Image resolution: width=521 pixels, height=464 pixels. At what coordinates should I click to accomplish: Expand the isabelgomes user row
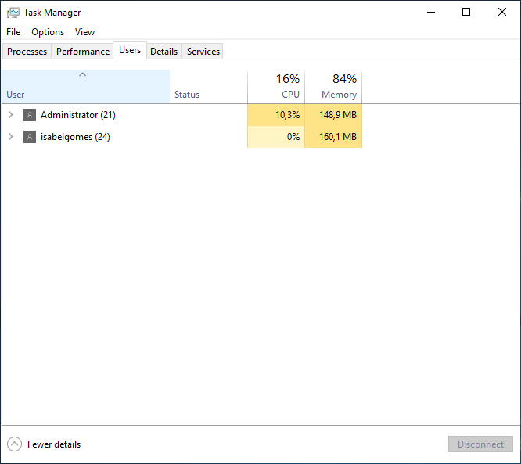10,137
